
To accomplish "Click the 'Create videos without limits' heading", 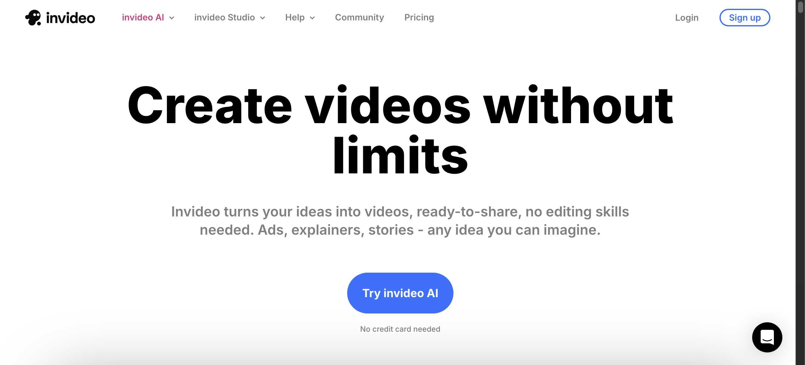I will [x=400, y=106].
